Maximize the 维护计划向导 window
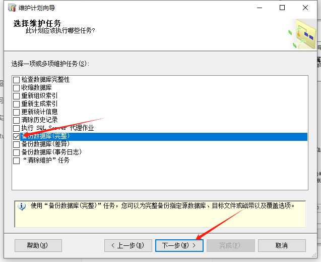 coord(282,8)
